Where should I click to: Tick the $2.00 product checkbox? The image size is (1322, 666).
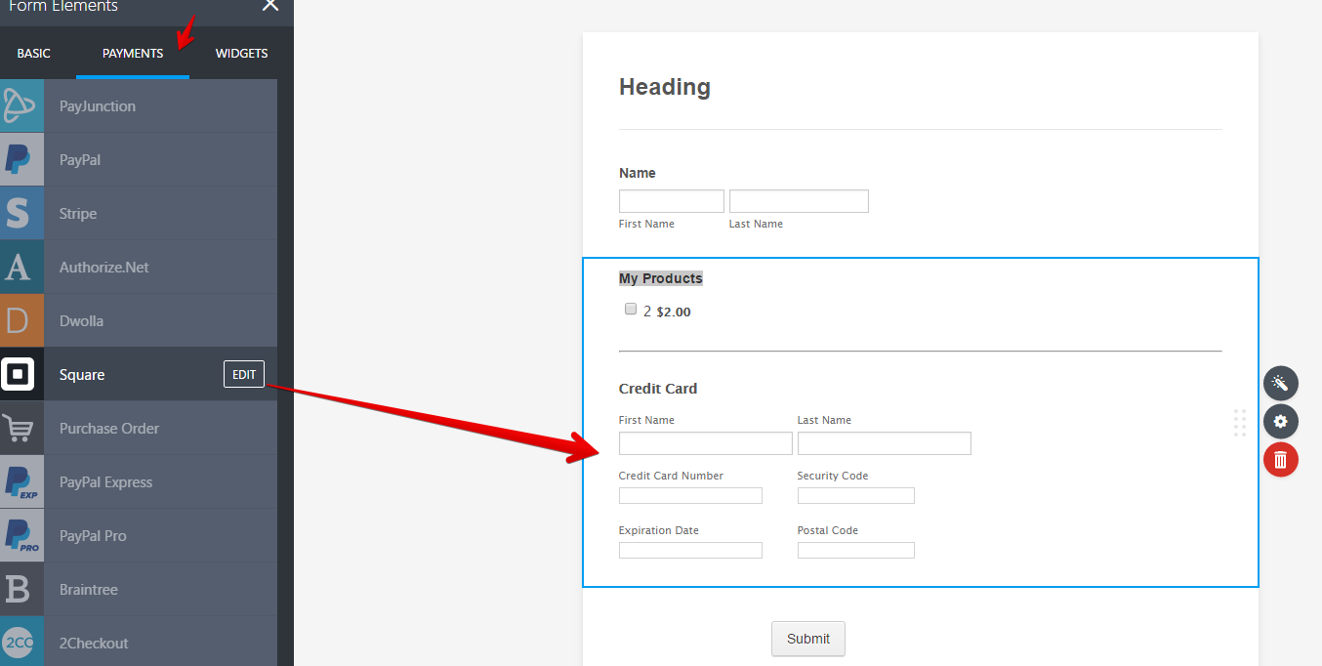pos(631,310)
